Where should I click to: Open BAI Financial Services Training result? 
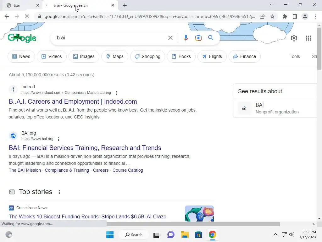click(x=85, y=148)
